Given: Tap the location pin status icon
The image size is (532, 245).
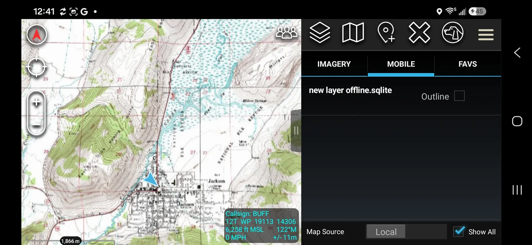Looking at the screenshot, I should [x=439, y=12].
